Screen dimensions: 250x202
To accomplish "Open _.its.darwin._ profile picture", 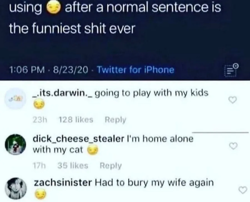I will 15,99.
